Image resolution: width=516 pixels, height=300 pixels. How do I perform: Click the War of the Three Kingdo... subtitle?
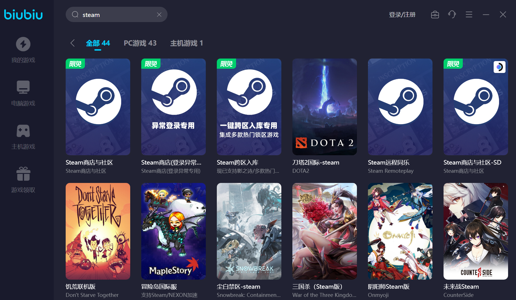pos(324,295)
